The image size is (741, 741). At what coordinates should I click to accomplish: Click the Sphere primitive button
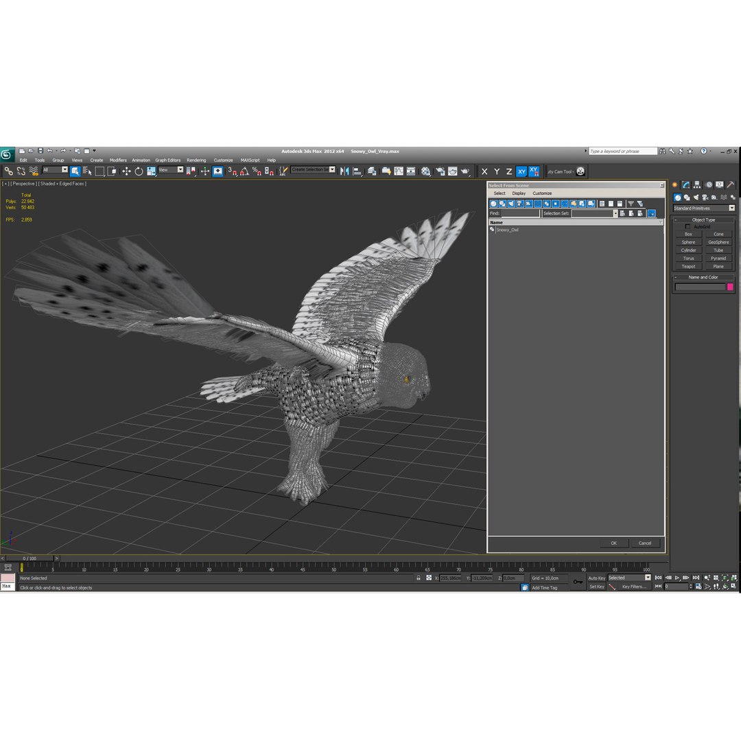pos(689,242)
